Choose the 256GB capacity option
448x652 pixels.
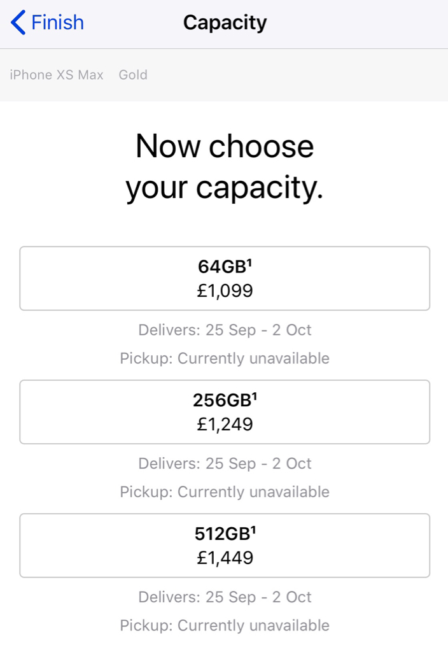point(225,412)
